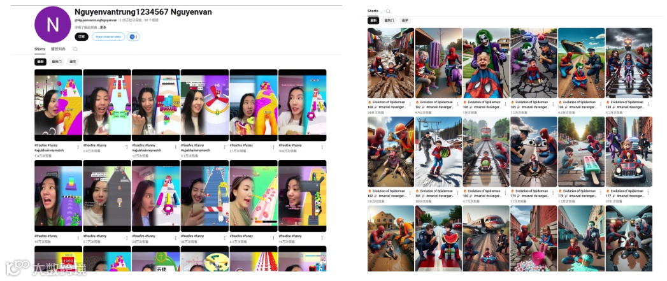
Task: Select the 最热门 filter chip in the right panel
Action: coord(389,20)
